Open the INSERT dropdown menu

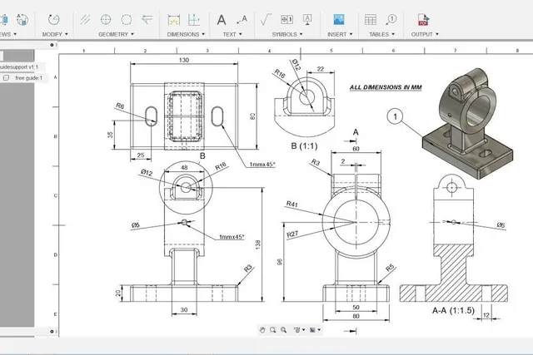[x=340, y=34]
